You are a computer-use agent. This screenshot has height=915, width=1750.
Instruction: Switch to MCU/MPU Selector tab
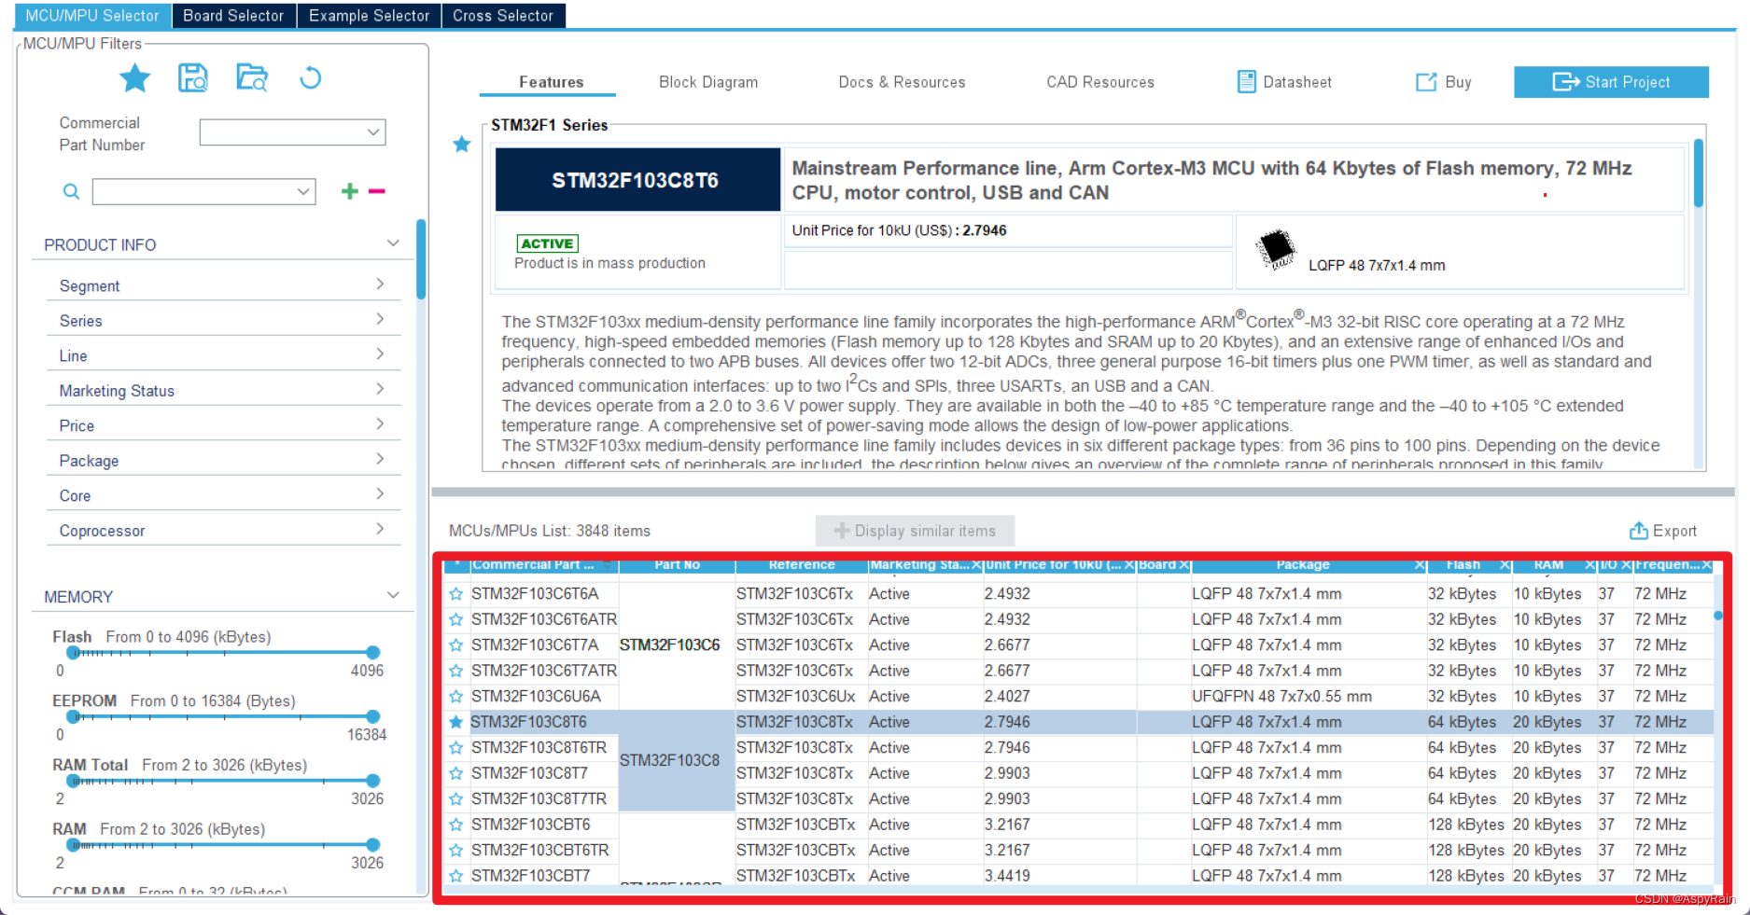click(x=92, y=16)
